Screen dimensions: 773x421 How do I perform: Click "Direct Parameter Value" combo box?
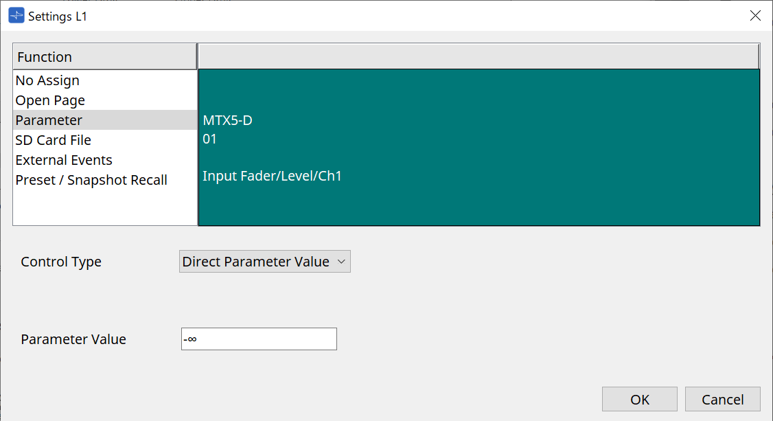264,261
